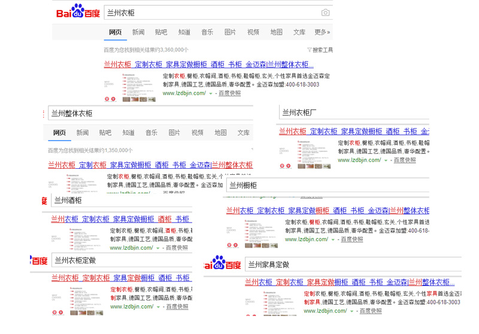
Task: Select 知道 tab under the 兰州衣柜 search
Action: pos(184,32)
